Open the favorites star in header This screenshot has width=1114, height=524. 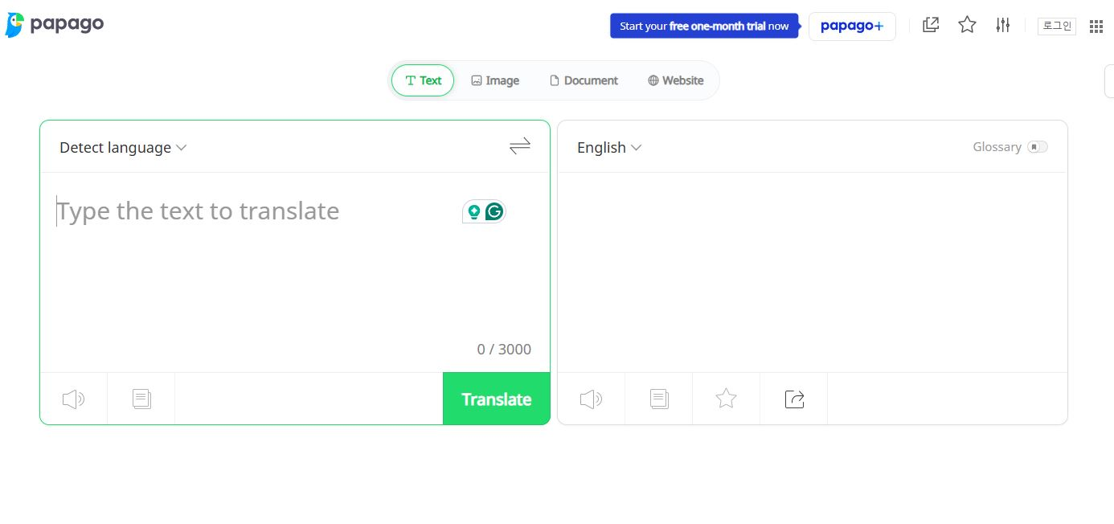tap(967, 25)
